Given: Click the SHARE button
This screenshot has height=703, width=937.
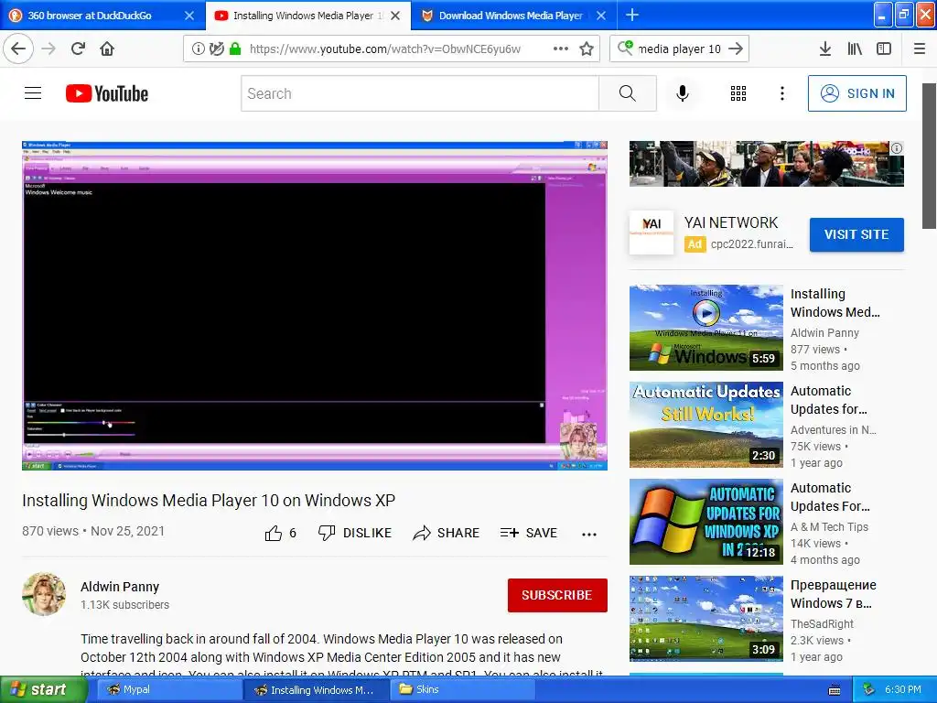Looking at the screenshot, I should pyautogui.click(x=447, y=533).
